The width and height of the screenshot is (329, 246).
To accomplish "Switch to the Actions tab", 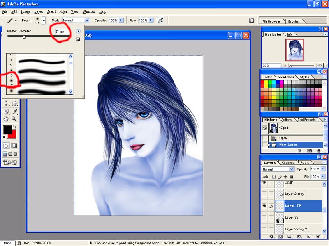I will pyautogui.click(x=286, y=120).
